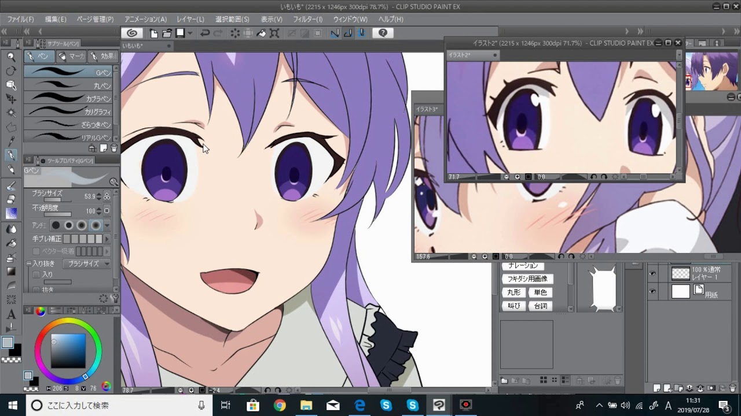The width and height of the screenshot is (741, 416).
Task: Select no anti-aliasing option
Action: point(56,225)
